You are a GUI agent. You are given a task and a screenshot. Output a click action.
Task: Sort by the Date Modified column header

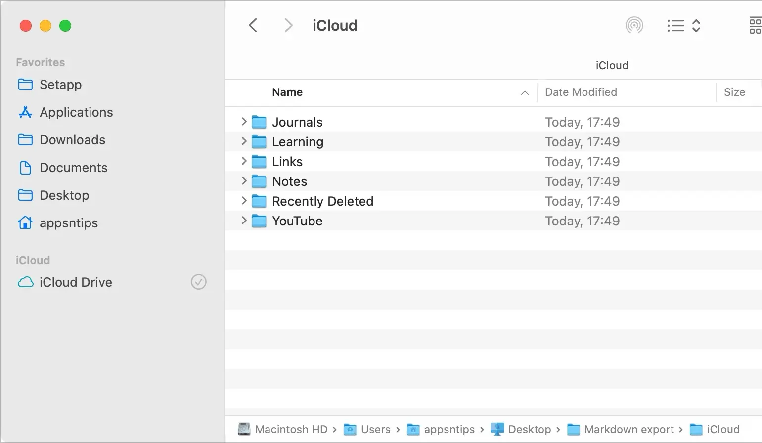click(x=581, y=92)
